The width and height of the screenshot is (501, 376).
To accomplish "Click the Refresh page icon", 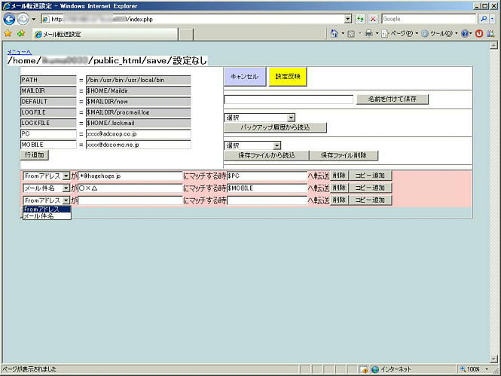I will (x=361, y=19).
